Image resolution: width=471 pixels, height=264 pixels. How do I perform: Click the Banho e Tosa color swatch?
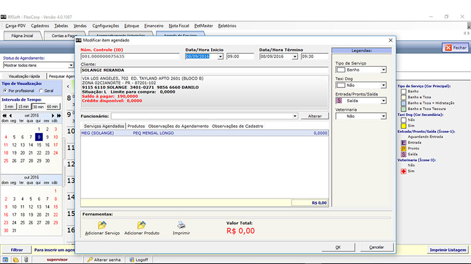click(402, 97)
